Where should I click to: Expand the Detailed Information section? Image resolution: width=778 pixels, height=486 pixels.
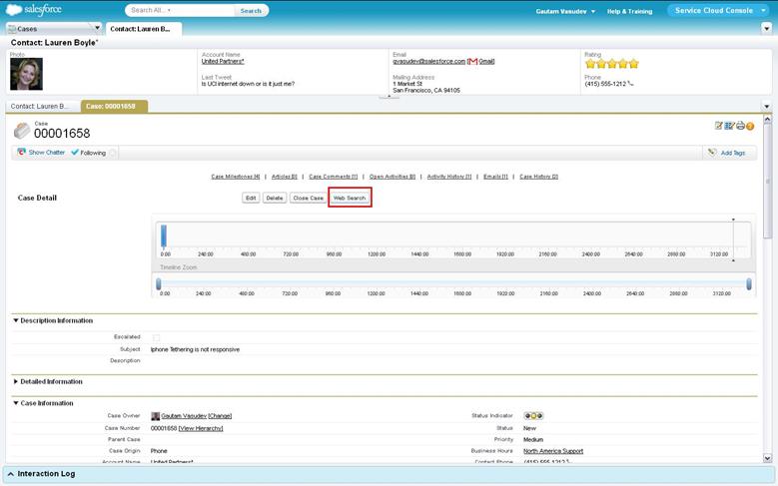point(16,381)
